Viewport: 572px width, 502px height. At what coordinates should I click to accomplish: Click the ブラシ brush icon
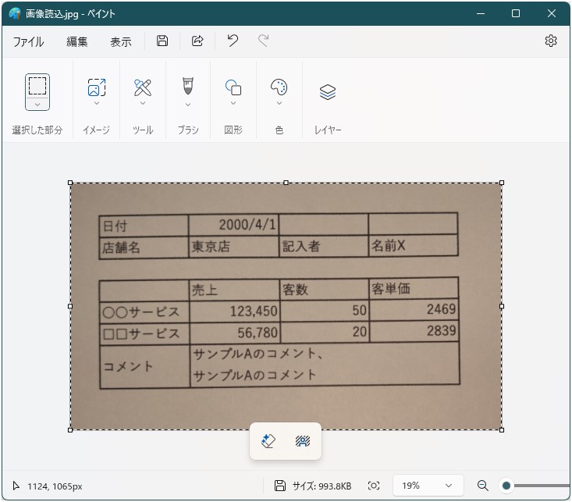188,87
